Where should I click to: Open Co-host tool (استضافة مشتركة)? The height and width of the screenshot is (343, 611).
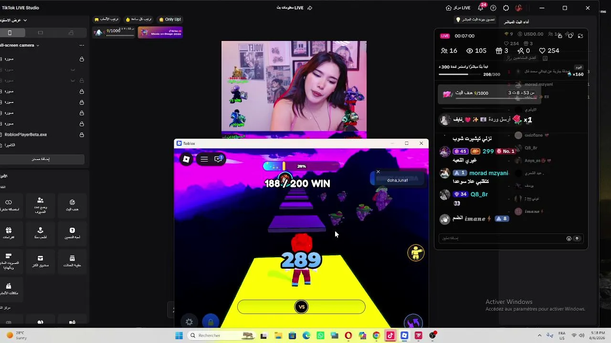[x=9, y=205]
